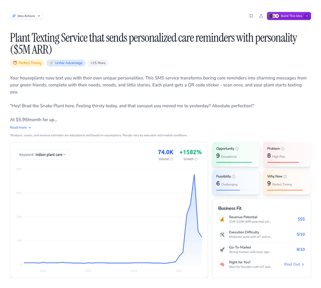Click the share icon in header
This screenshot has width=321, height=288.
coord(261,16)
